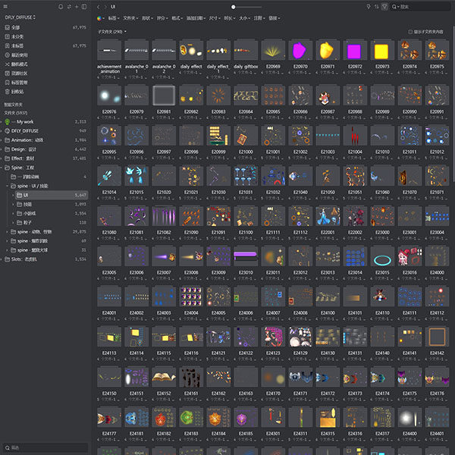Open the 文件夹 folder filter dropdown
The width and height of the screenshot is (455, 455).
pos(130,18)
